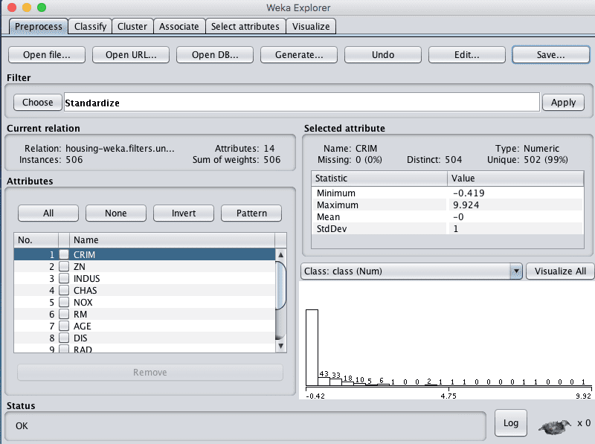Screen dimensions: 595x444
Task: Click the yellow minimize window button
Action: click(27, 7)
